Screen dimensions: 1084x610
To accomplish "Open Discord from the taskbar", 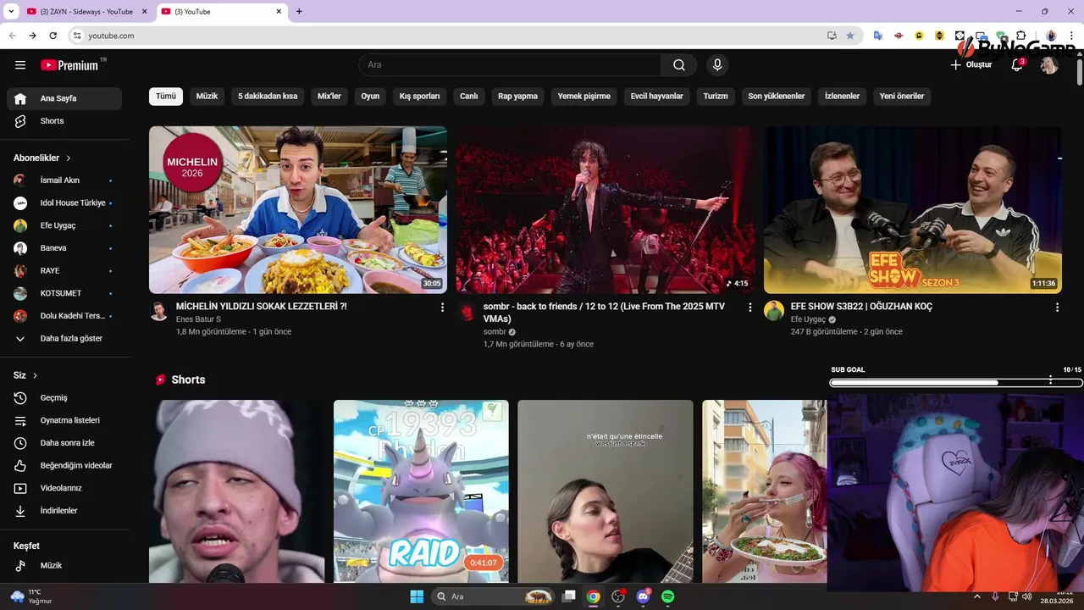I will pos(643,596).
